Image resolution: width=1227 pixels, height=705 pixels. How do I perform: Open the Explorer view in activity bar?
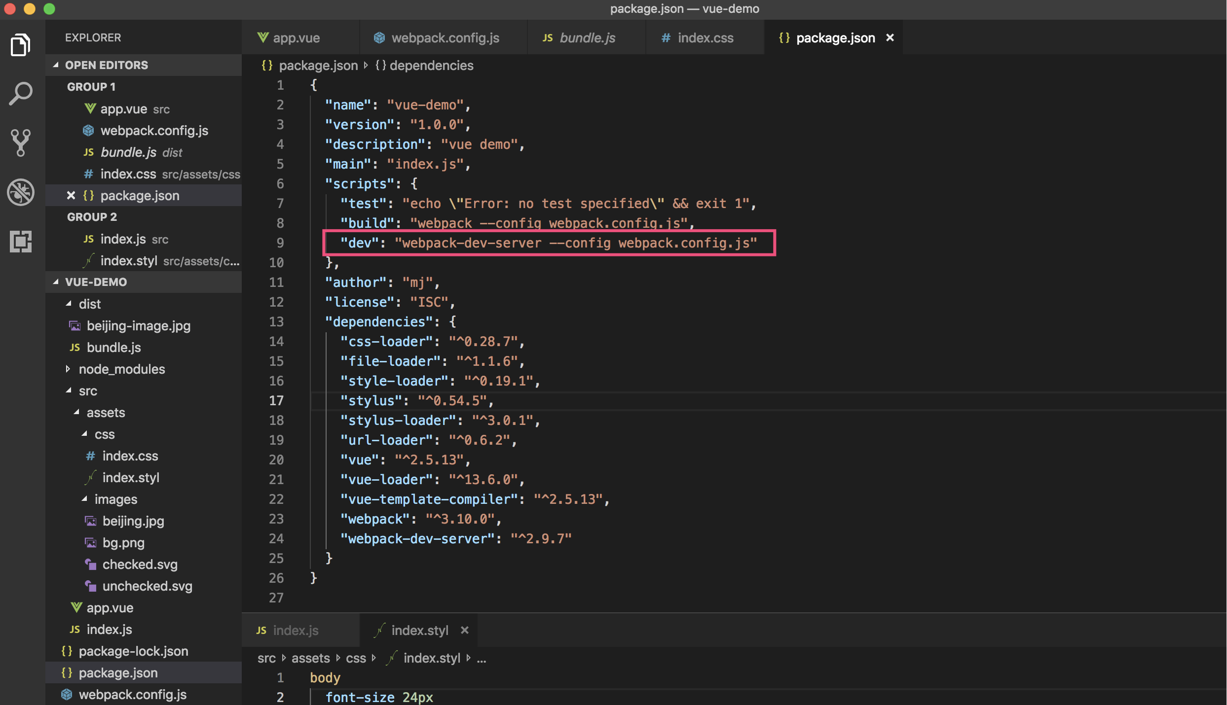21,45
